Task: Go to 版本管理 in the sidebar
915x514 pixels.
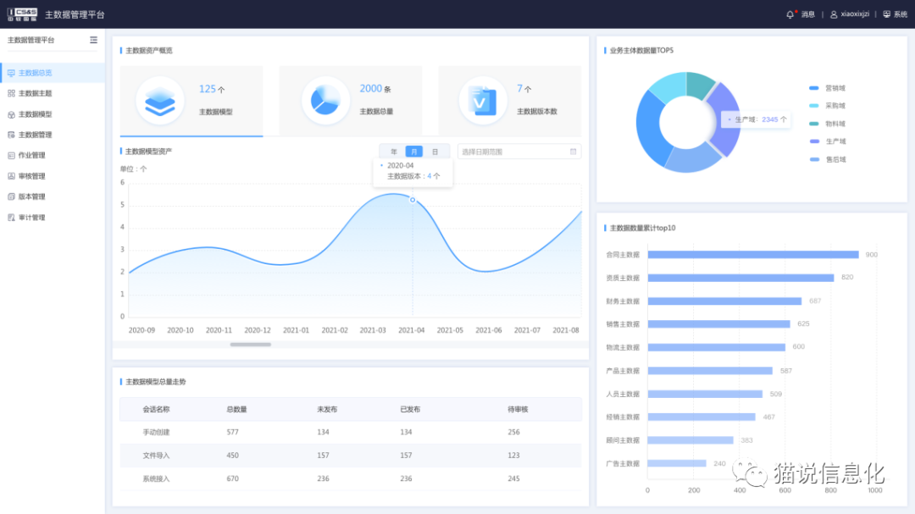Action: pyautogui.click(x=31, y=196)
